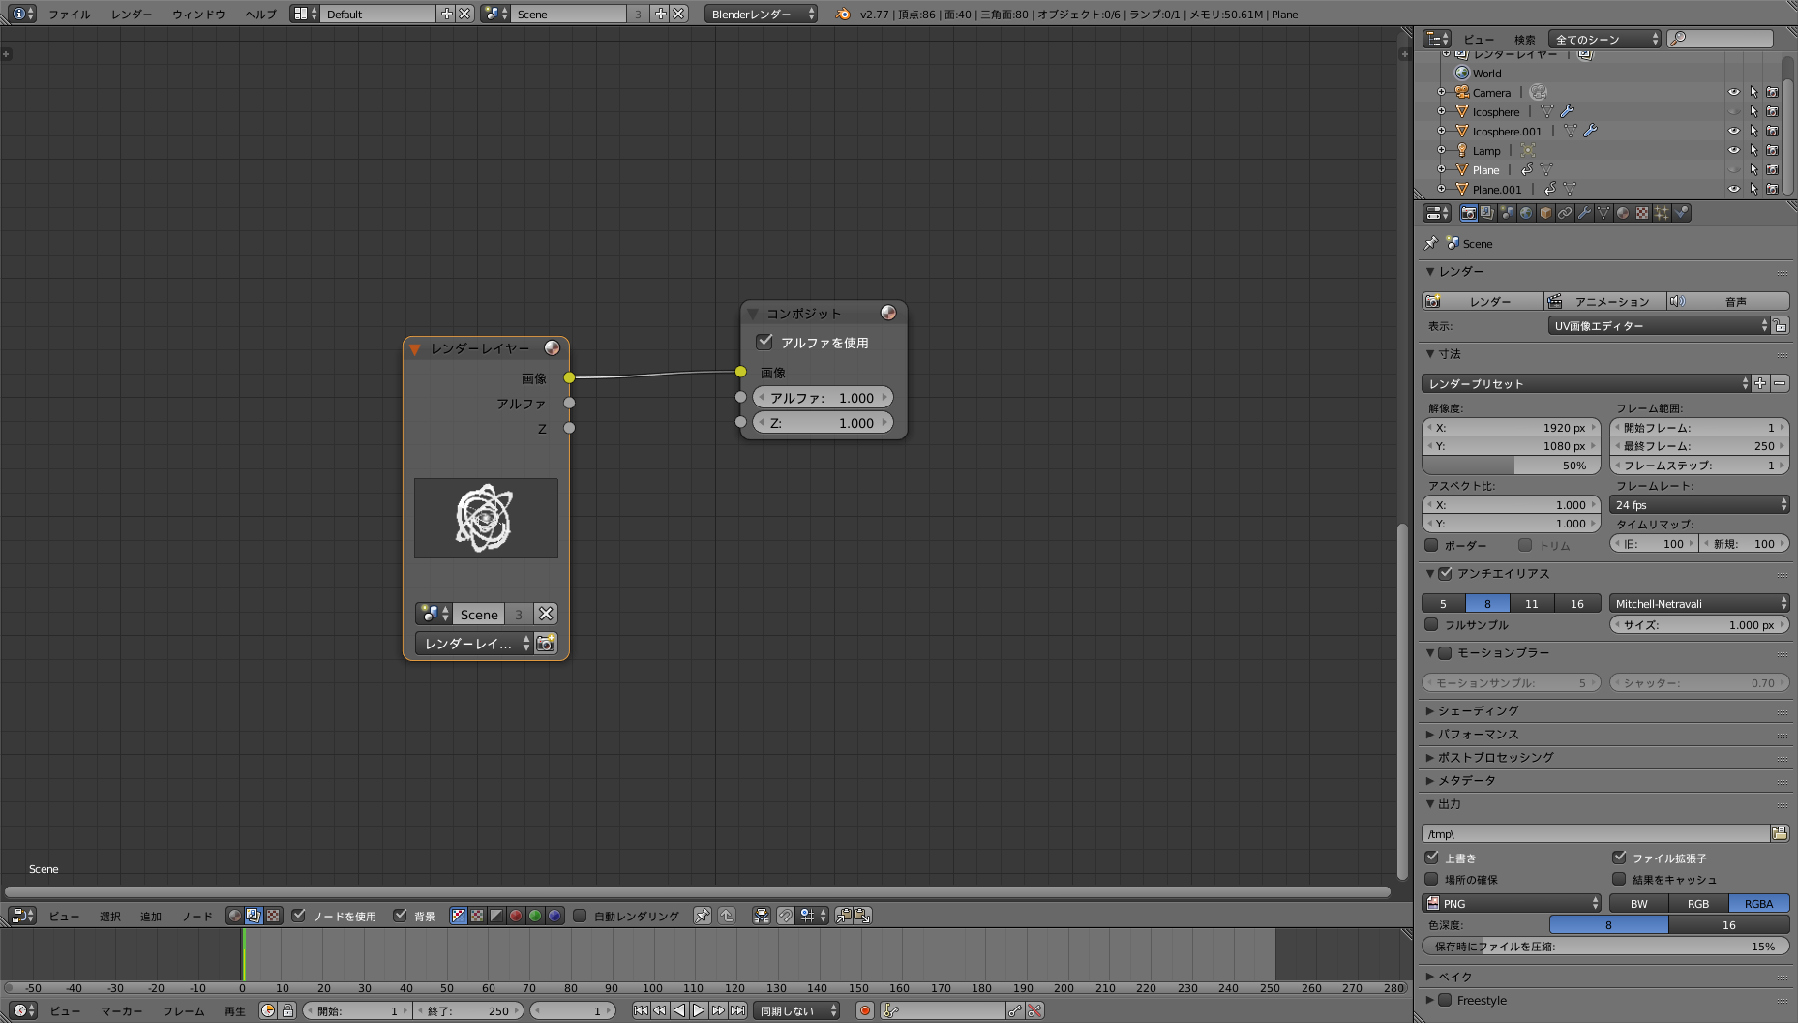Select the Texture node tree type icon
The width and height of the screenshot is (1798, 1023).
coord(273,916)
